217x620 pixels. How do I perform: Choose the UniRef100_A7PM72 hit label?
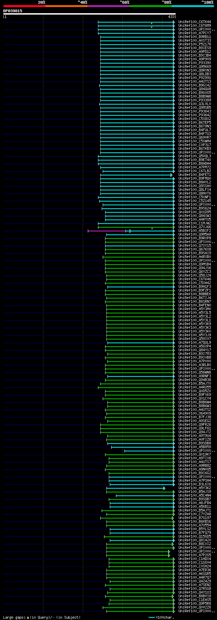coord(195,167)
